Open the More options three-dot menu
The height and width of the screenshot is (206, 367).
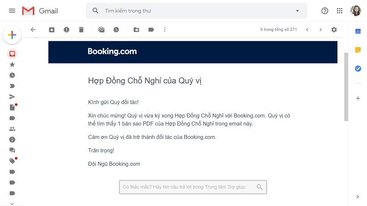(x=165, y=29)
